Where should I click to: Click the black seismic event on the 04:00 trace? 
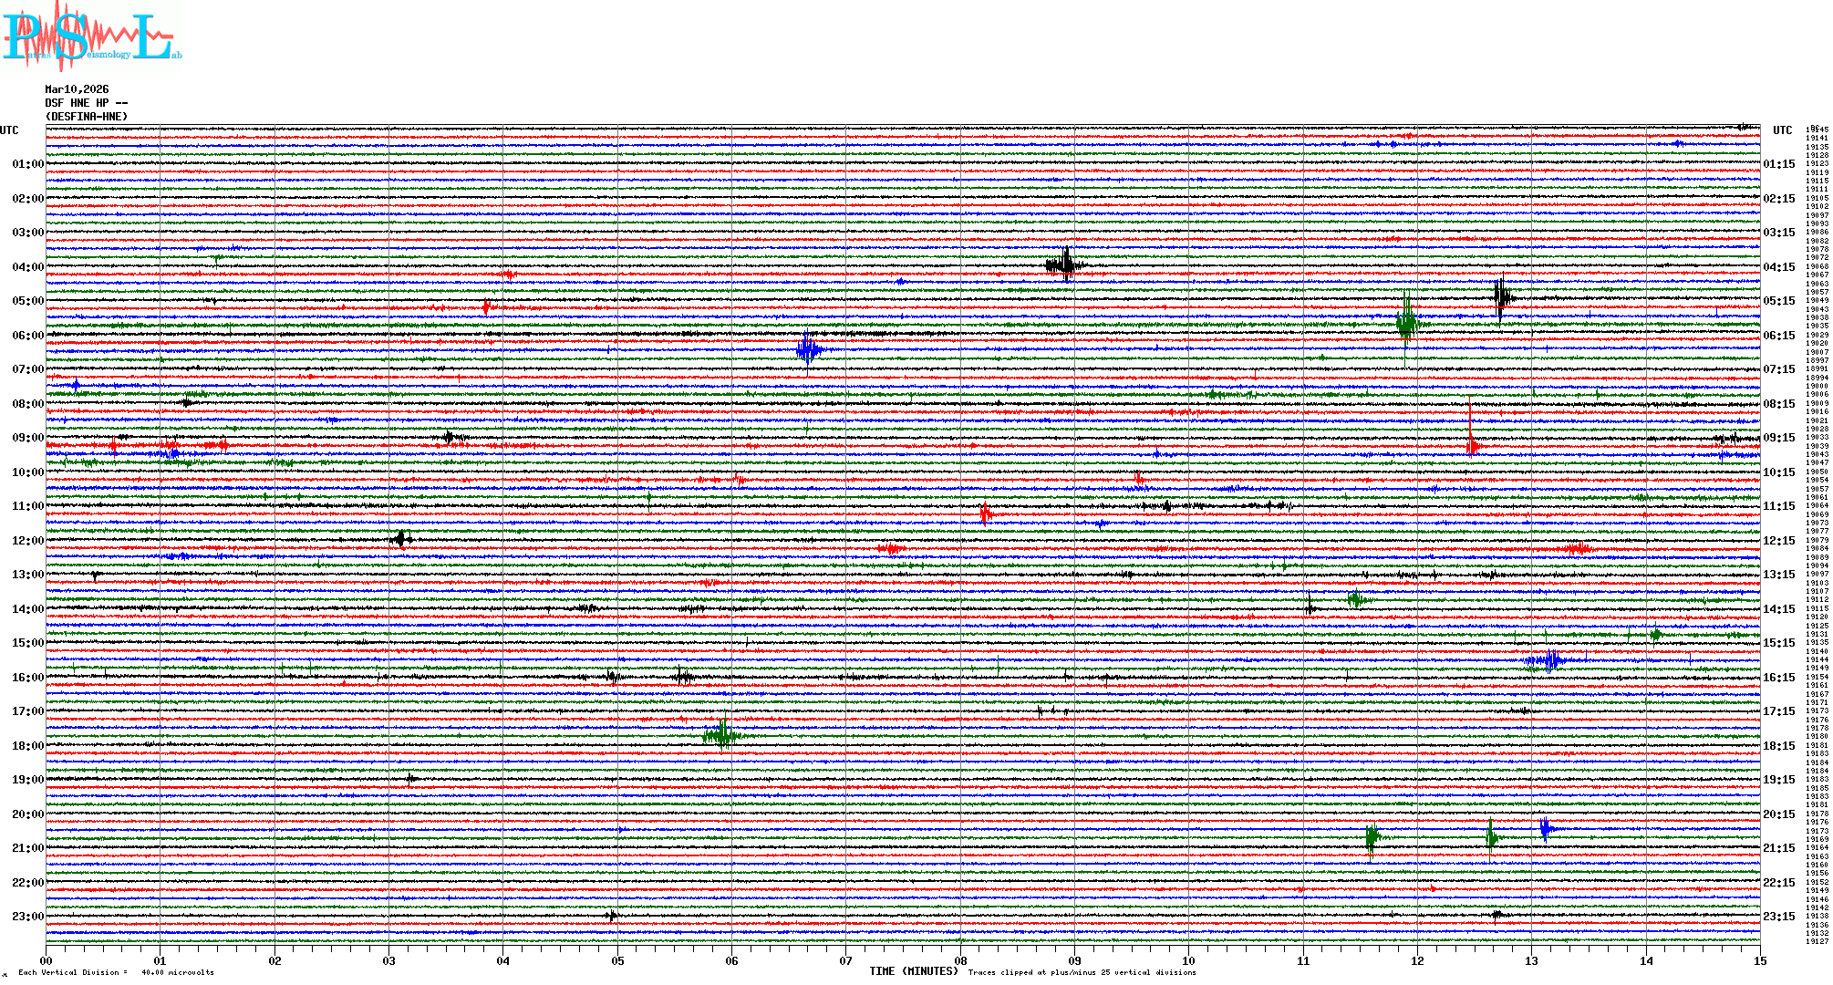tap(1065, 265)
